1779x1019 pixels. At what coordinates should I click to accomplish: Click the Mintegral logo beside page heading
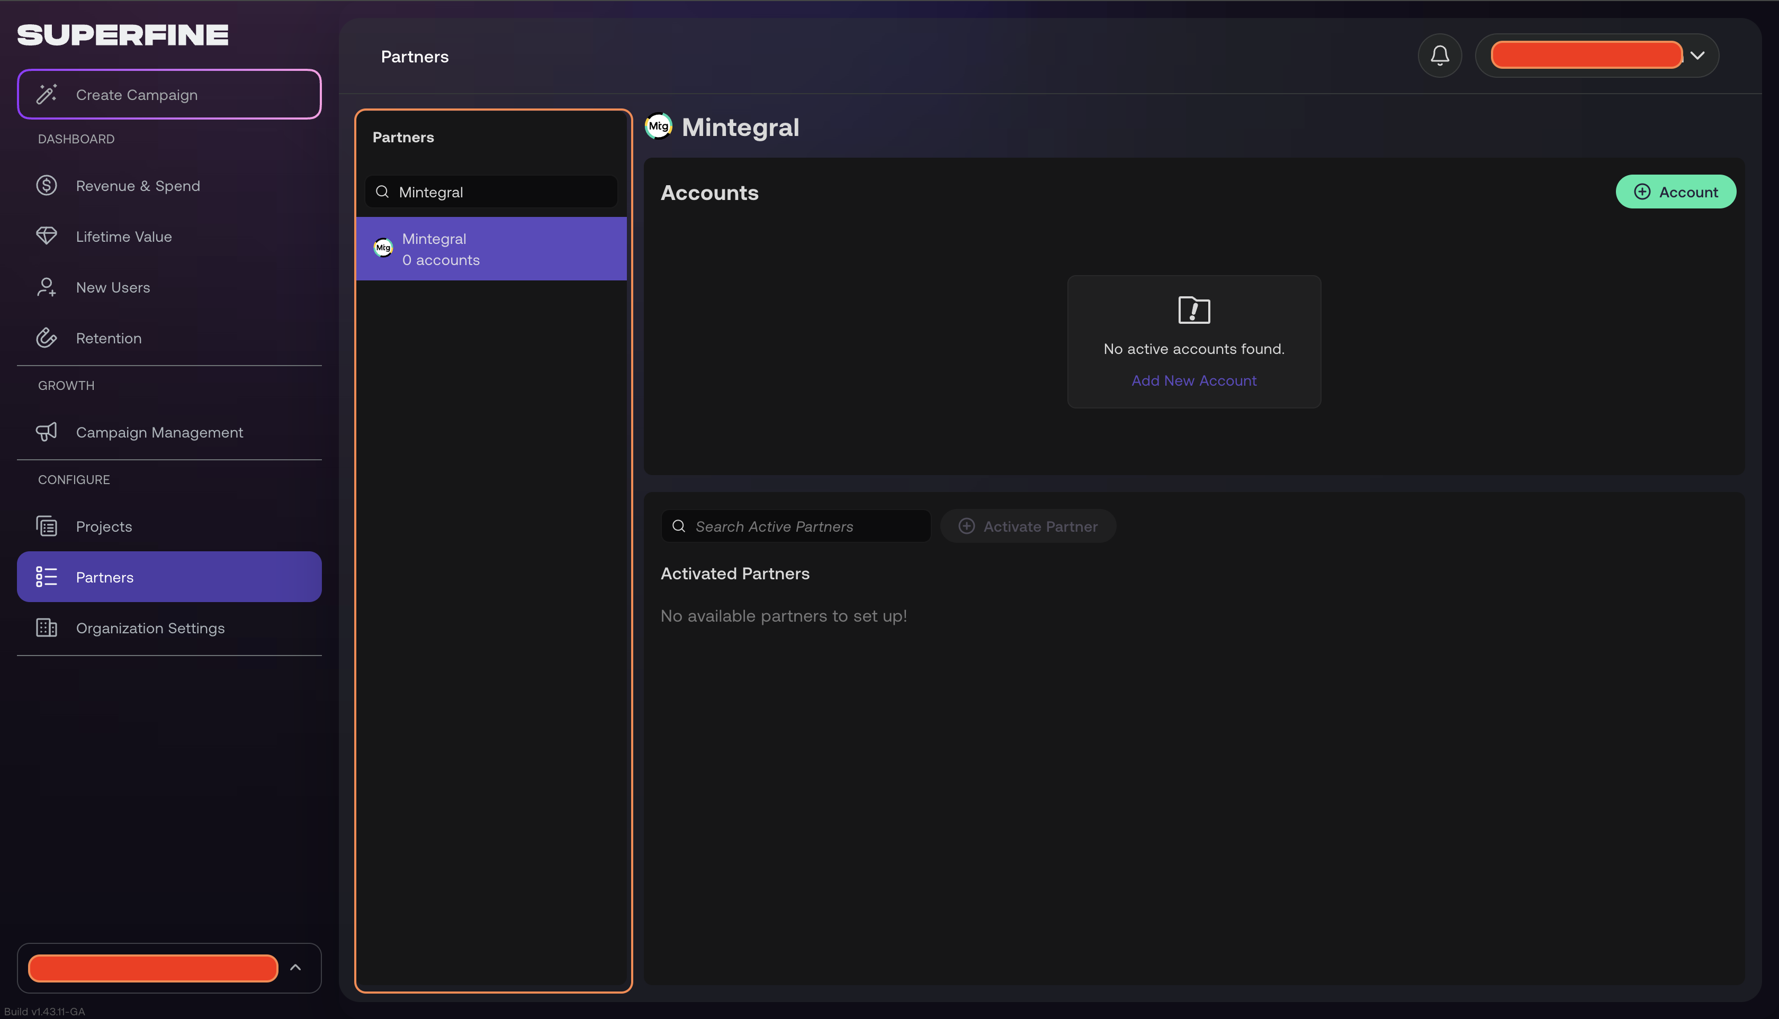point(658,126)
